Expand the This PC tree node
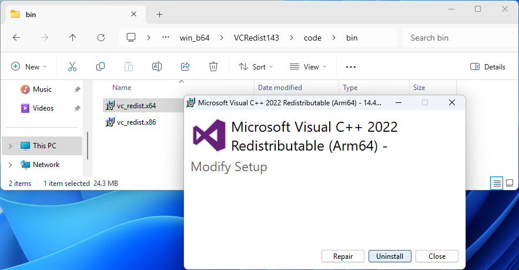This screenshot has width=519, height=270. 10,146
